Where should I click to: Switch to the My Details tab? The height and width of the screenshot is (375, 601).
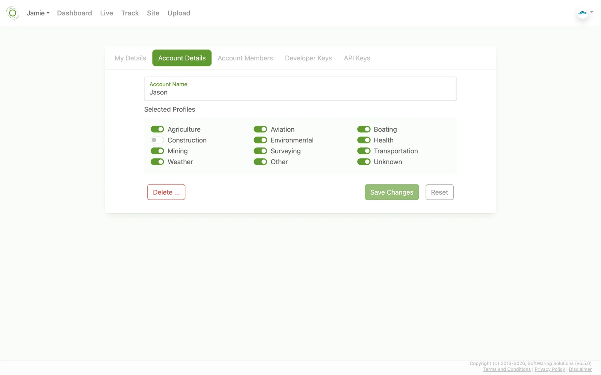[x=130, y=58]
